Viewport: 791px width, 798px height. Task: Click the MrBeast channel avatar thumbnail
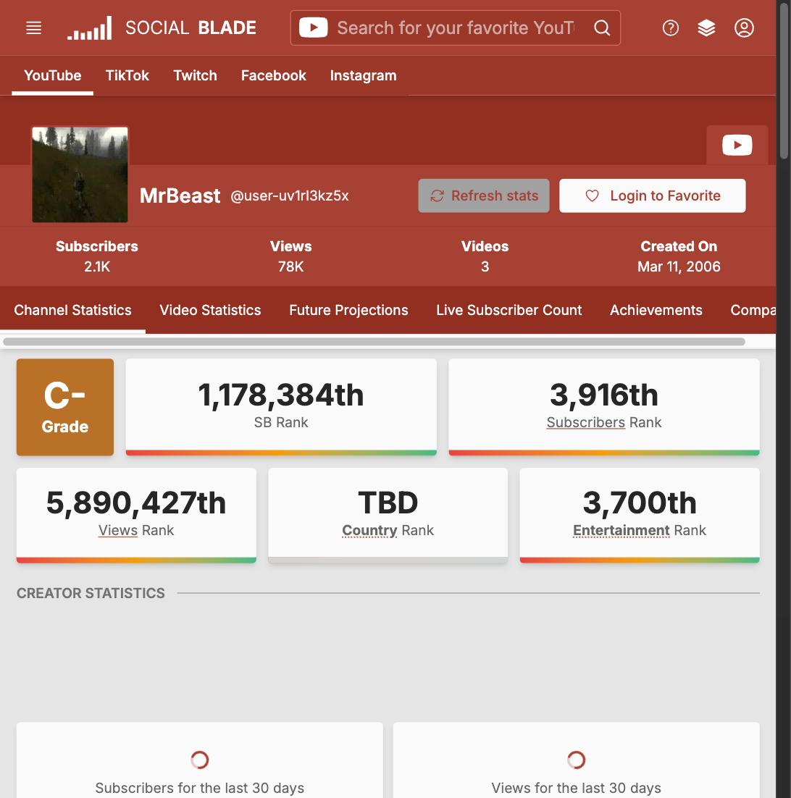point(80,175)
